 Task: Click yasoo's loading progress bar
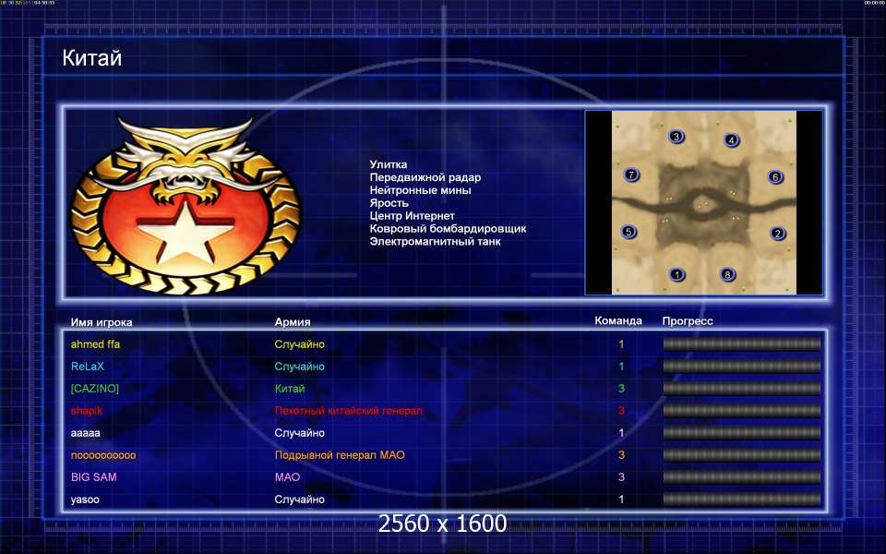(741, 500)
